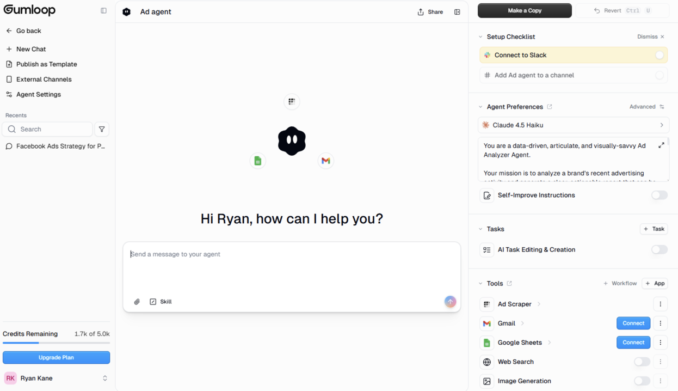Click the Credits Remaining progress bar
678x391 pixels.
[56, 343]
